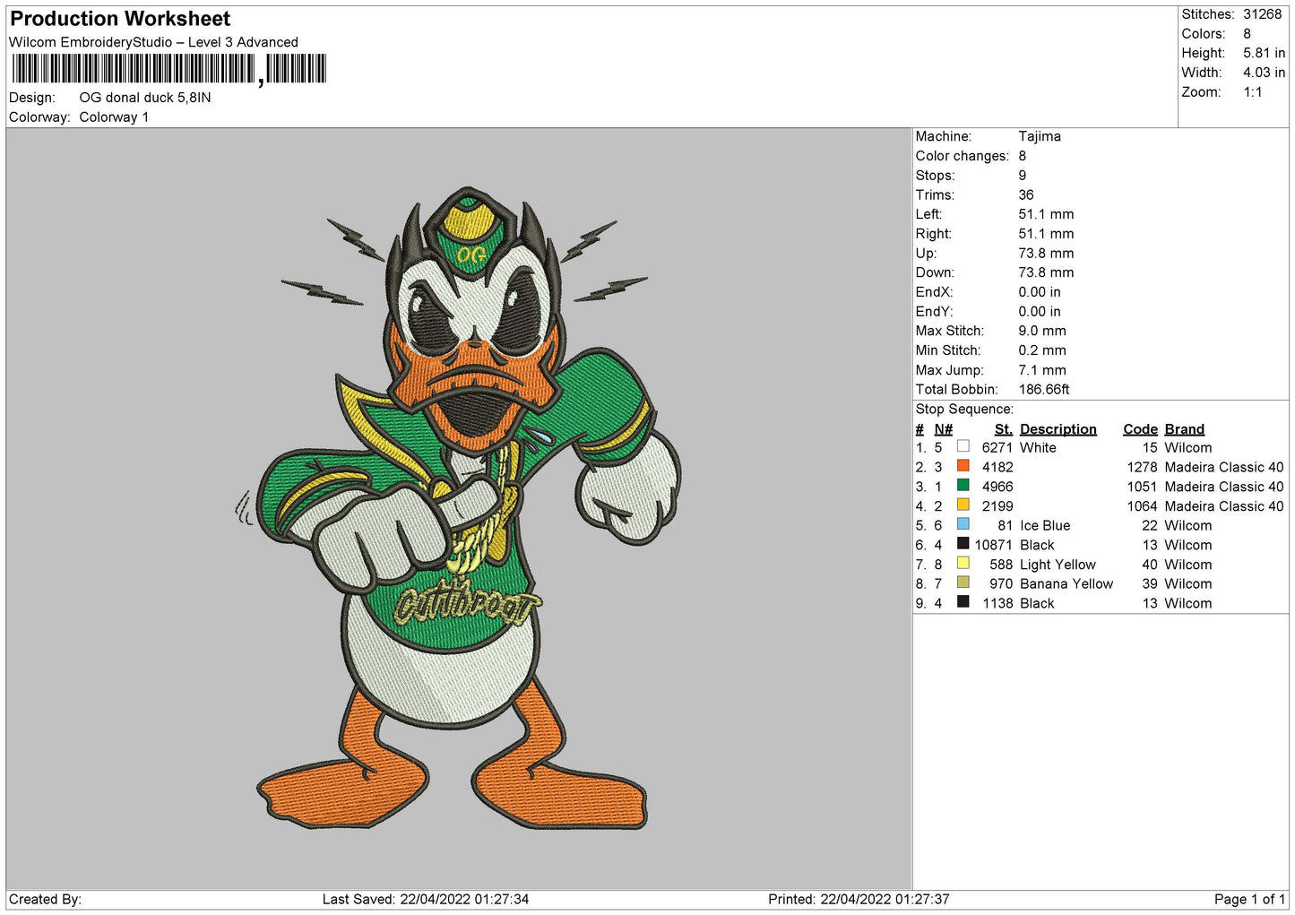1295x915 pixels.
Task: Click the Height value '5.81 in'
Action: [1264, 53]
